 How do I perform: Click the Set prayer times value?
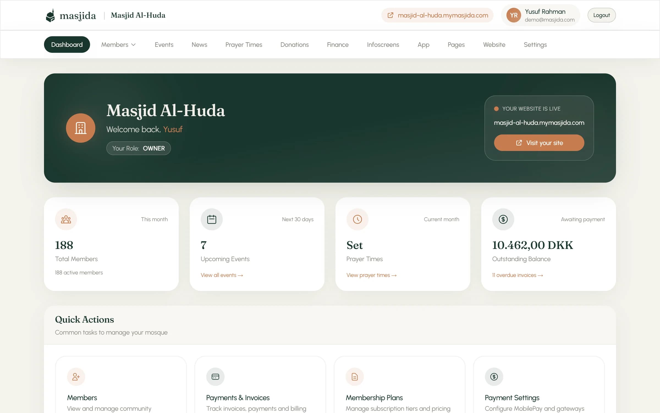354,245
